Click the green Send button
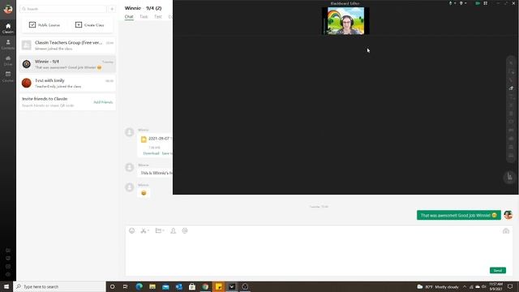Viewport: 519px width, 292px height. 497,270
